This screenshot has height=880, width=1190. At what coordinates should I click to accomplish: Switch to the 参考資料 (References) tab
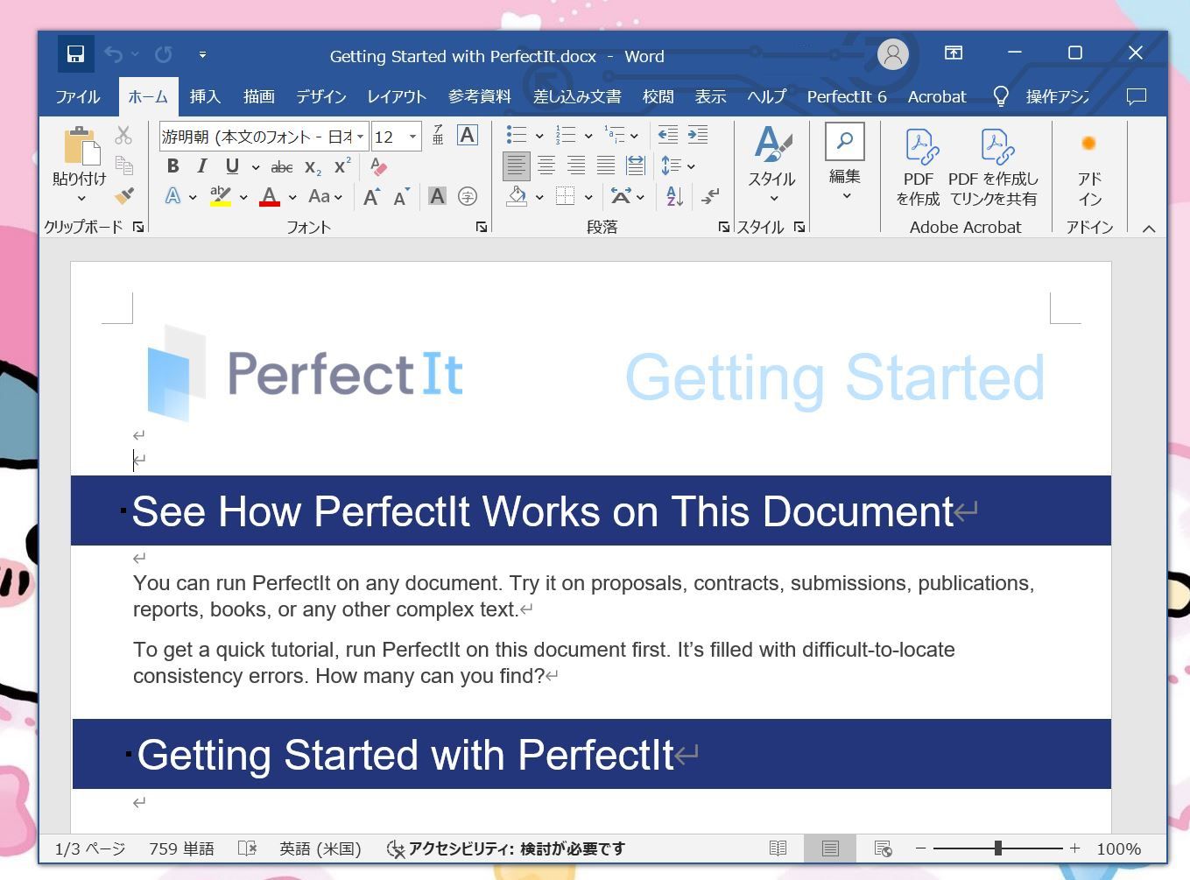point(479,96)
